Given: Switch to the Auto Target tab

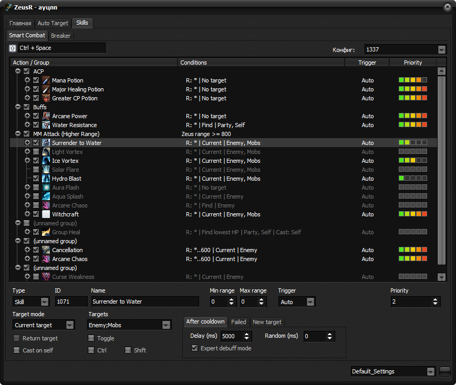Looking at the screenshot, I should click(53, 23).
